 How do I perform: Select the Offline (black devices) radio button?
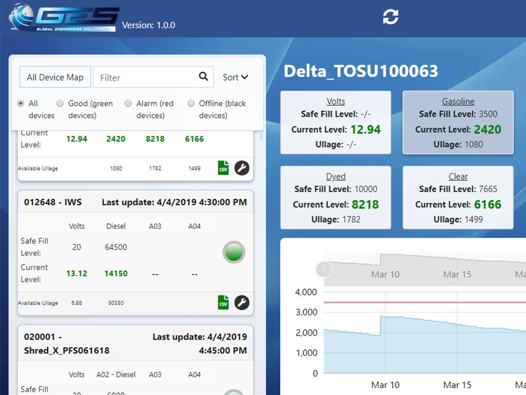point(191,104)
